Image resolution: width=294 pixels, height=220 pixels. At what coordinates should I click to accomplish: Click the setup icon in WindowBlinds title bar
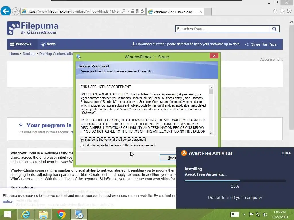79,57
